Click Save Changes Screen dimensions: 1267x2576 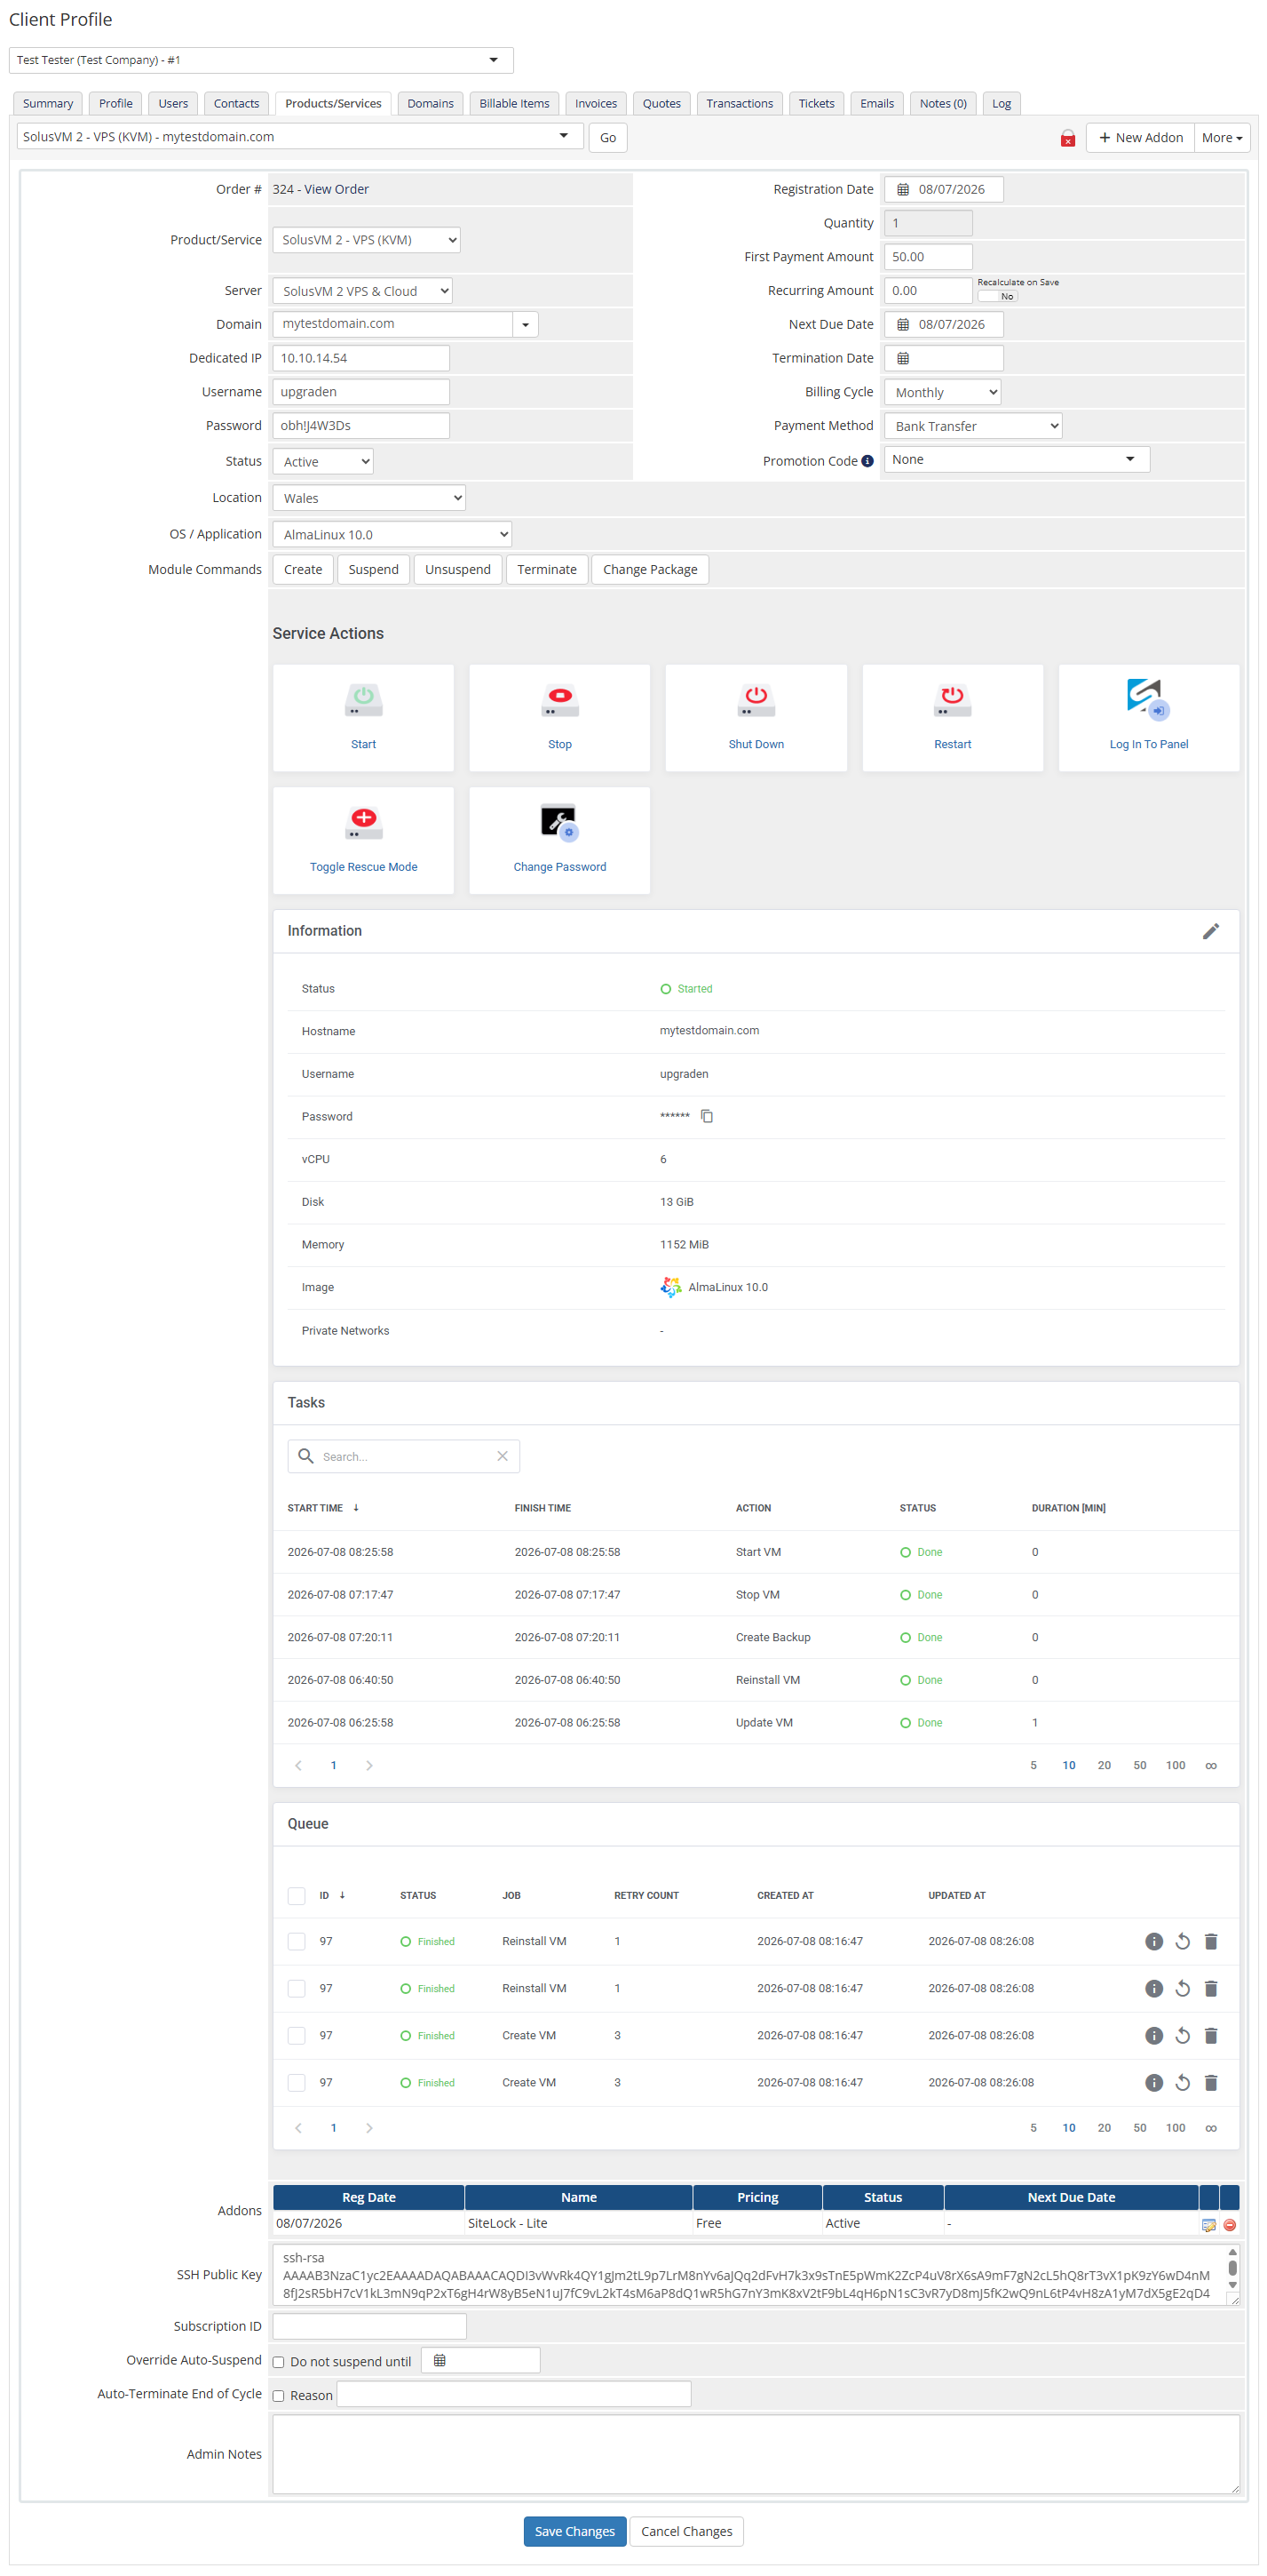point(574,2530)
